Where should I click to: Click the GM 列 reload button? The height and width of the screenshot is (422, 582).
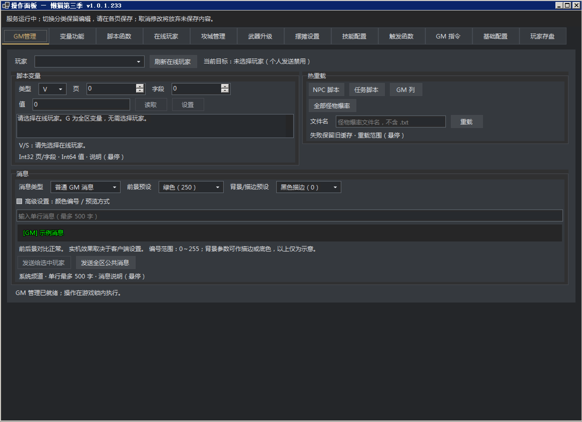click(406, 90)
